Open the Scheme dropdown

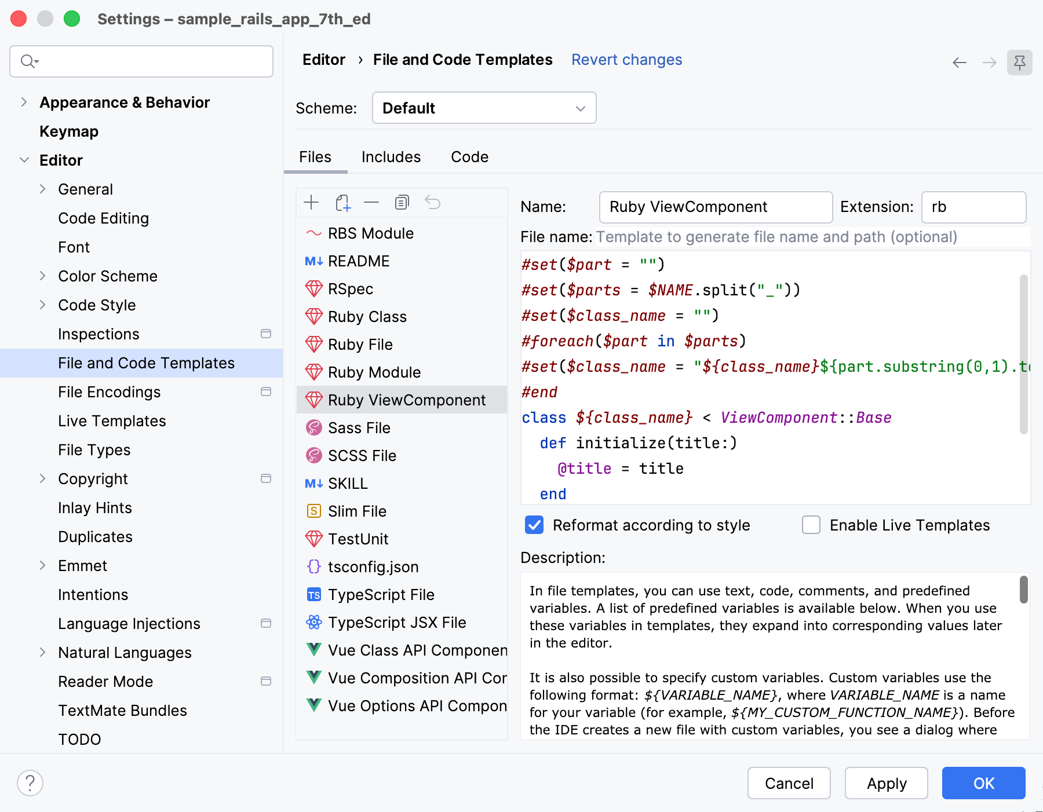pyautogui.click(x=484, y=108)
